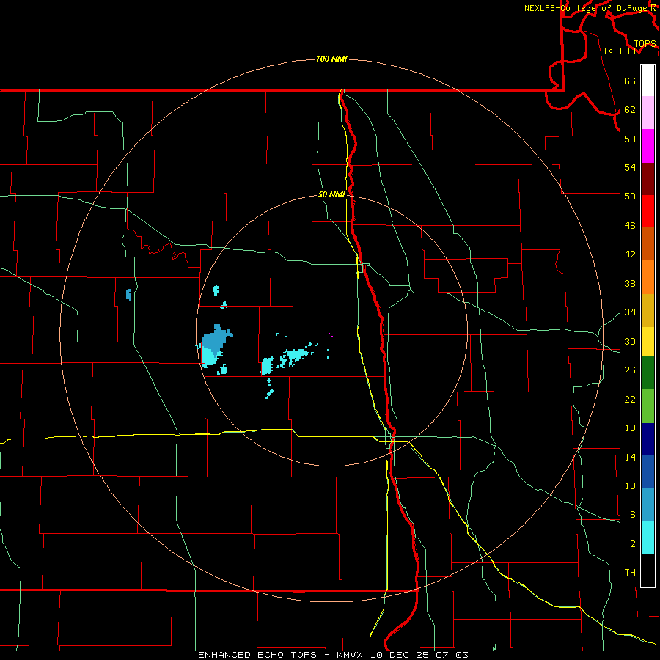Click the black TH threshold swatch
The image size is (660, 660).
point(648,571)
